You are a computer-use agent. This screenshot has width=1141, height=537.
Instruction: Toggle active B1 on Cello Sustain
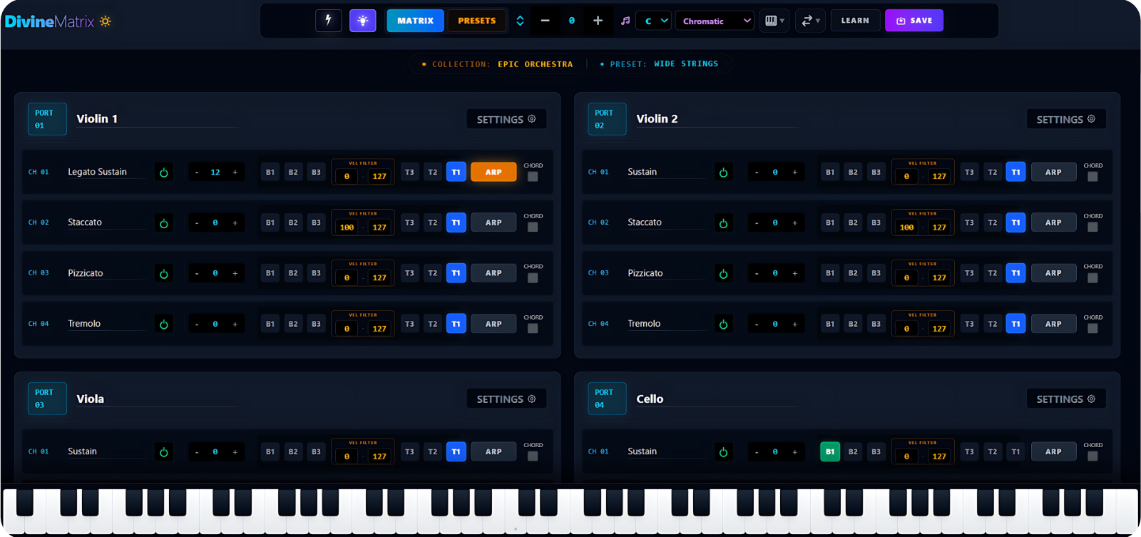click(x=830, y=451)
